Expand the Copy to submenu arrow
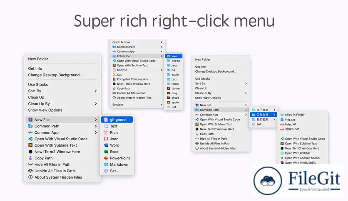 [x=162, y=70]
